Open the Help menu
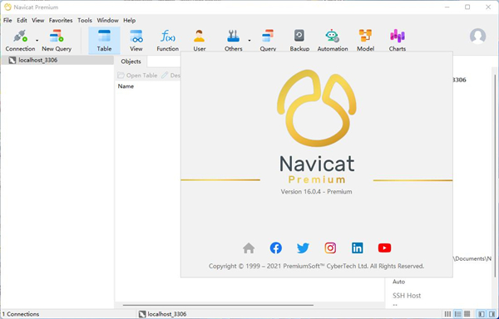 click(x=129, y=20)
